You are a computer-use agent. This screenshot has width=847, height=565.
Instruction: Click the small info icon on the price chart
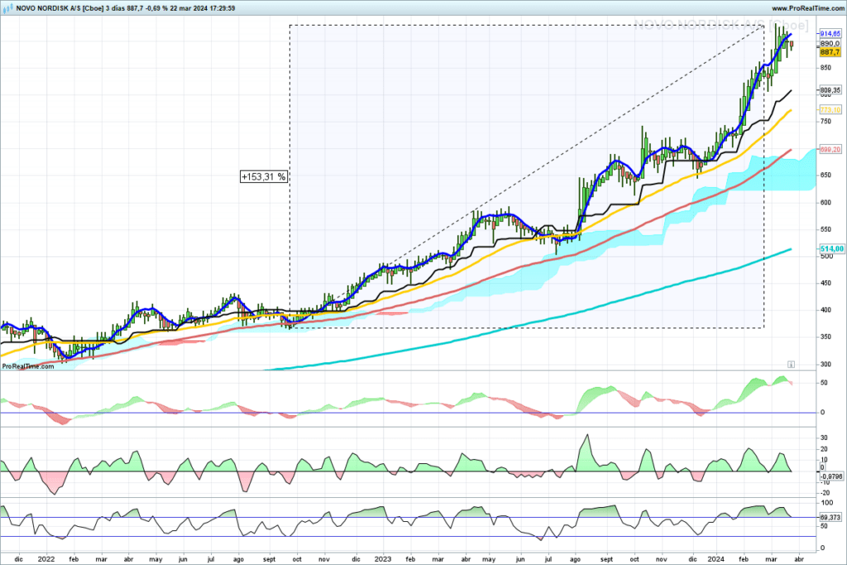(x=790, y=365)
